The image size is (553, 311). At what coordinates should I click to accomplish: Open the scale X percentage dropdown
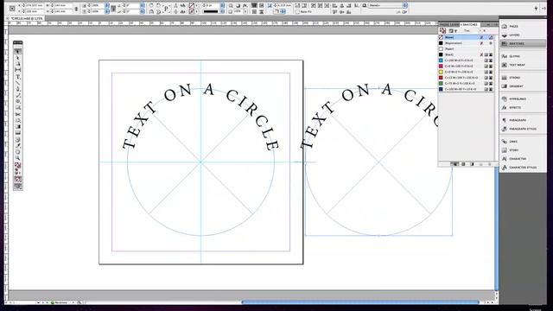[107, 6]
